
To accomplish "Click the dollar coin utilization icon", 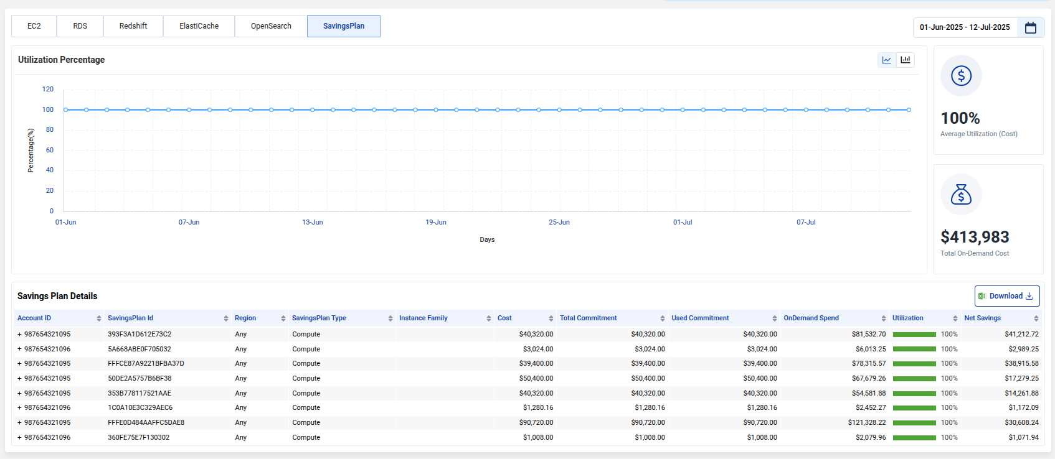I will (961, 76).
